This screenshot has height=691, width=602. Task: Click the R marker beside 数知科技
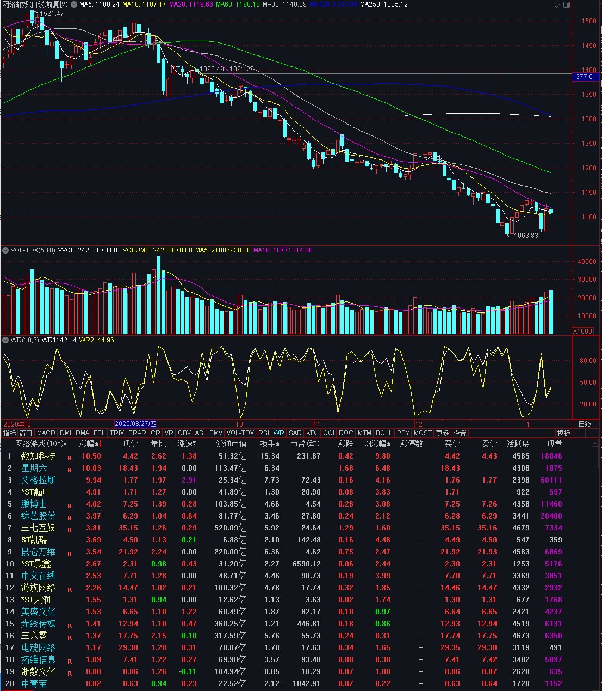click(70, 458)
